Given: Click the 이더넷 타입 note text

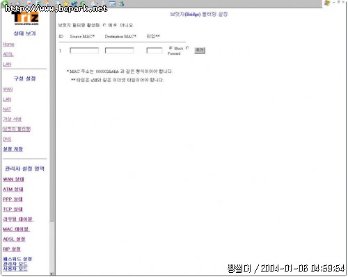Looking at the screenshot, I should click(118, 80).
